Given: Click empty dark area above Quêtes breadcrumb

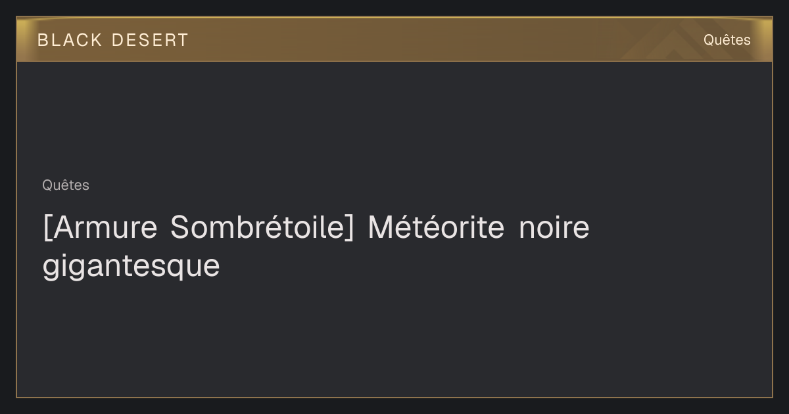Looking at the screenshot, I should click(394, 118).
